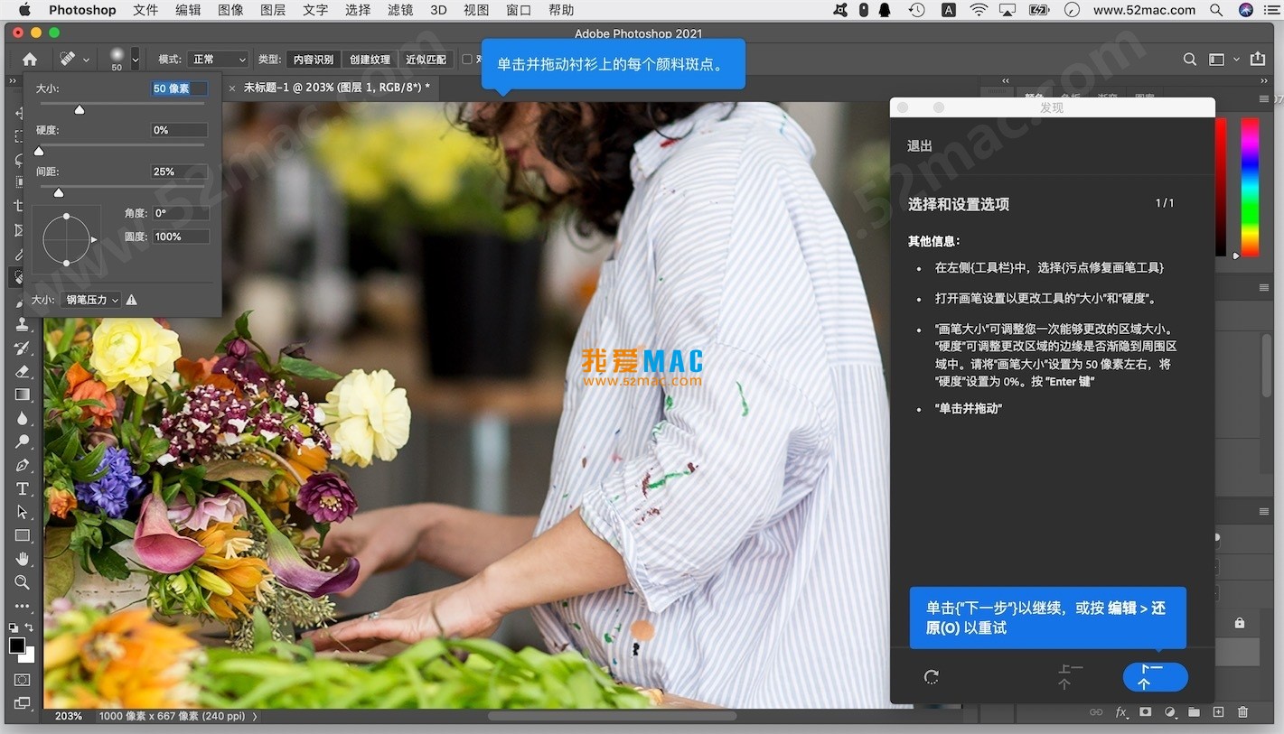This screenshot has width=1284, height=734.
Task: Click the new adjustment layer icon
Action: 1170,712
